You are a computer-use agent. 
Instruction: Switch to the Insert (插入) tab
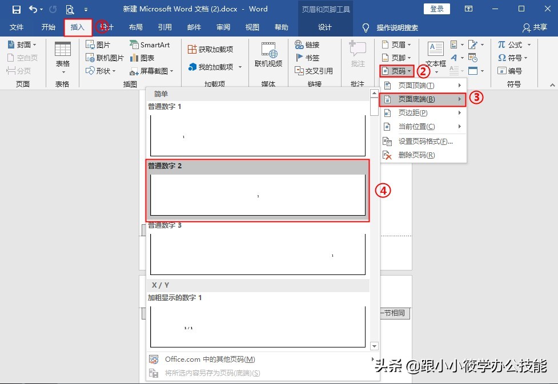click(x=78, y=27)
